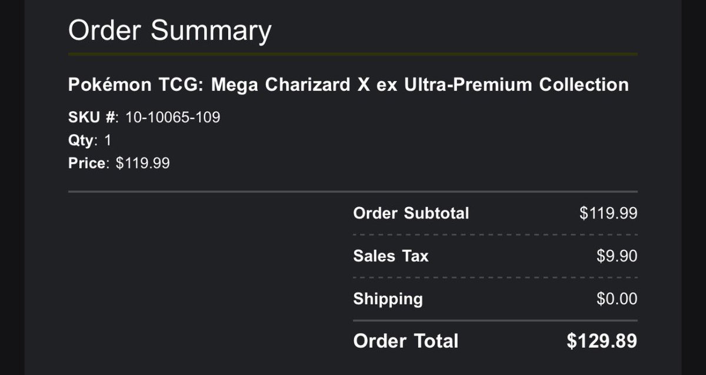Click the divider line under Order Summary
The image size is (706, 375).
[352, 54]
